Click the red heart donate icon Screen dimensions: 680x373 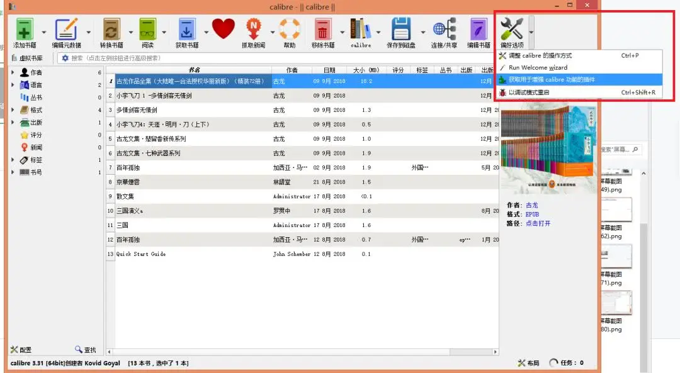point(224,29)
